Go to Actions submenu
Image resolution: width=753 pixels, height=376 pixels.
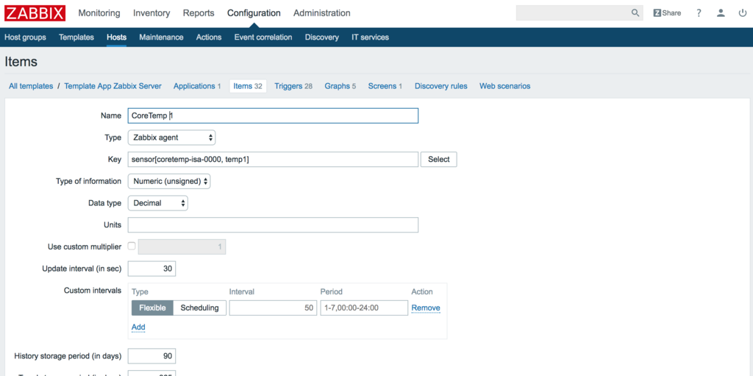209,37
